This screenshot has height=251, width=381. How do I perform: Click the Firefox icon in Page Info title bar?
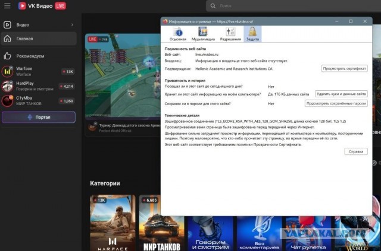pyautogui.click(x=165, y=21)
